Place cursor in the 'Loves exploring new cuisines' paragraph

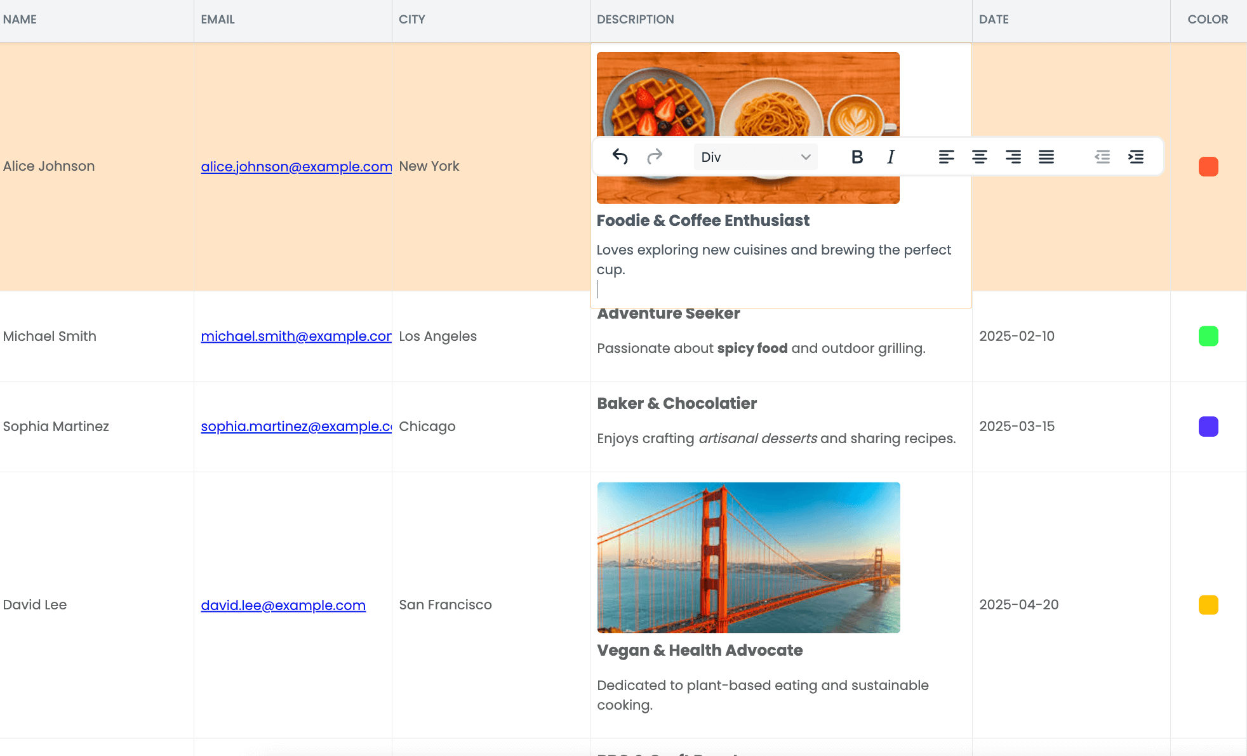coord(773,260)
